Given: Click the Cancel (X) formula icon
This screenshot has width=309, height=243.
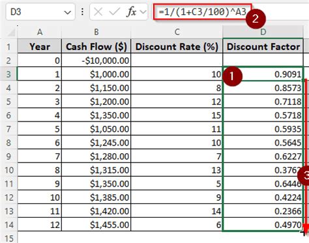Looking at the screenshot, I should tap(98, 12).
